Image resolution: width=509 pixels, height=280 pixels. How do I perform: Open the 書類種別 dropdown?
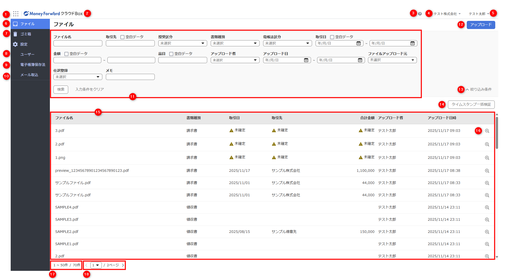coord(235,43)
